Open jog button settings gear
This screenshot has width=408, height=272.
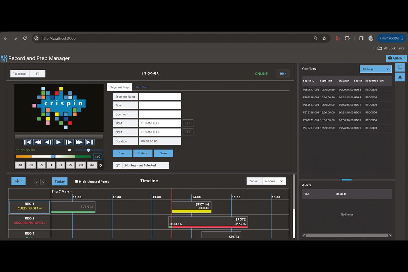(x=100, y=166)
